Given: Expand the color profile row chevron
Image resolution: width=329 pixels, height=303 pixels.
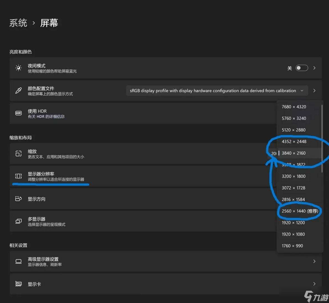Looking at the screenshot, I should pos(314,91).
